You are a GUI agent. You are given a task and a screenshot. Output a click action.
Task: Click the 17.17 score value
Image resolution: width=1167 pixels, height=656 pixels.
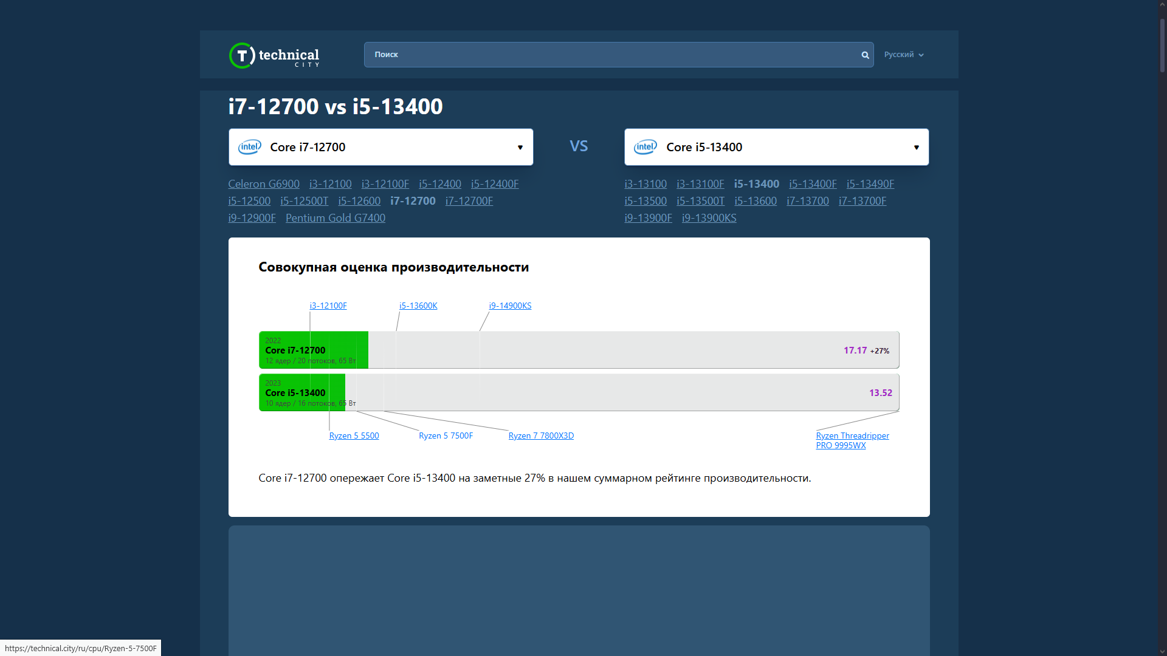[855, 350]
